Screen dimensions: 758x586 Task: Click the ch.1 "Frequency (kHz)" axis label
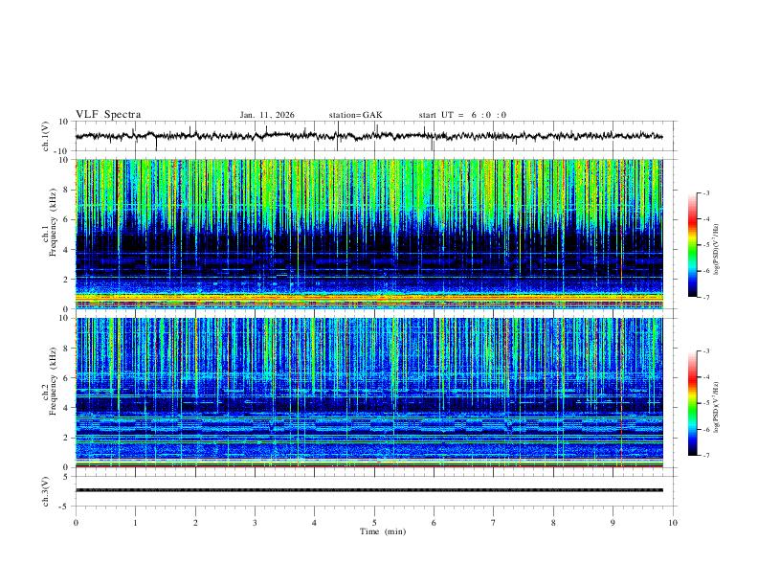pos(53,223)
